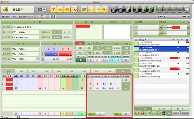Click red minus beside 類別 filter
Screen dimensions: 194x119
point(161,27)
